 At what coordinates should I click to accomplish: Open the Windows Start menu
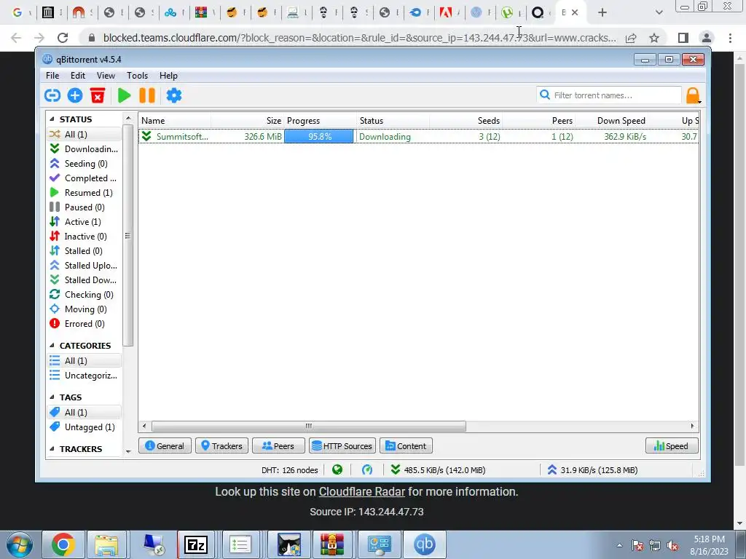point(18,544)
